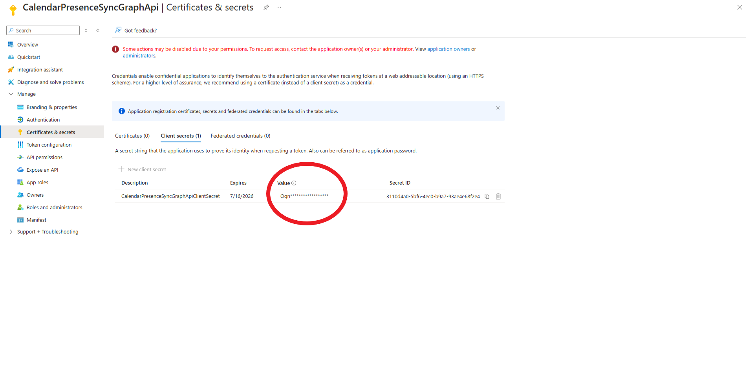This screenshot has height=388, width=754.
Task: Click the App roles icon
Action: click(x=20, y=182)
